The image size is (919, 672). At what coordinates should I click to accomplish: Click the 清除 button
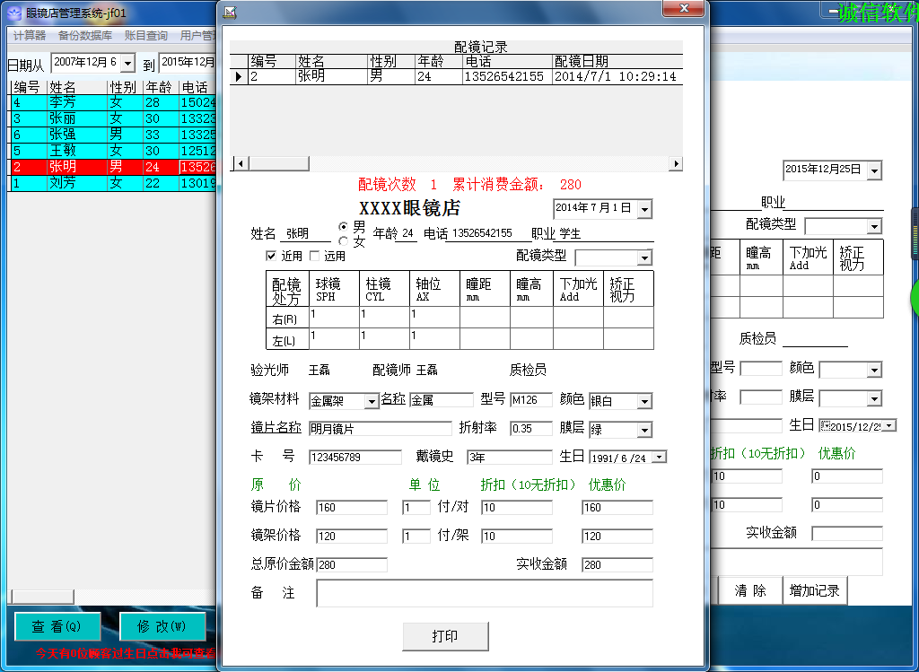750,590
